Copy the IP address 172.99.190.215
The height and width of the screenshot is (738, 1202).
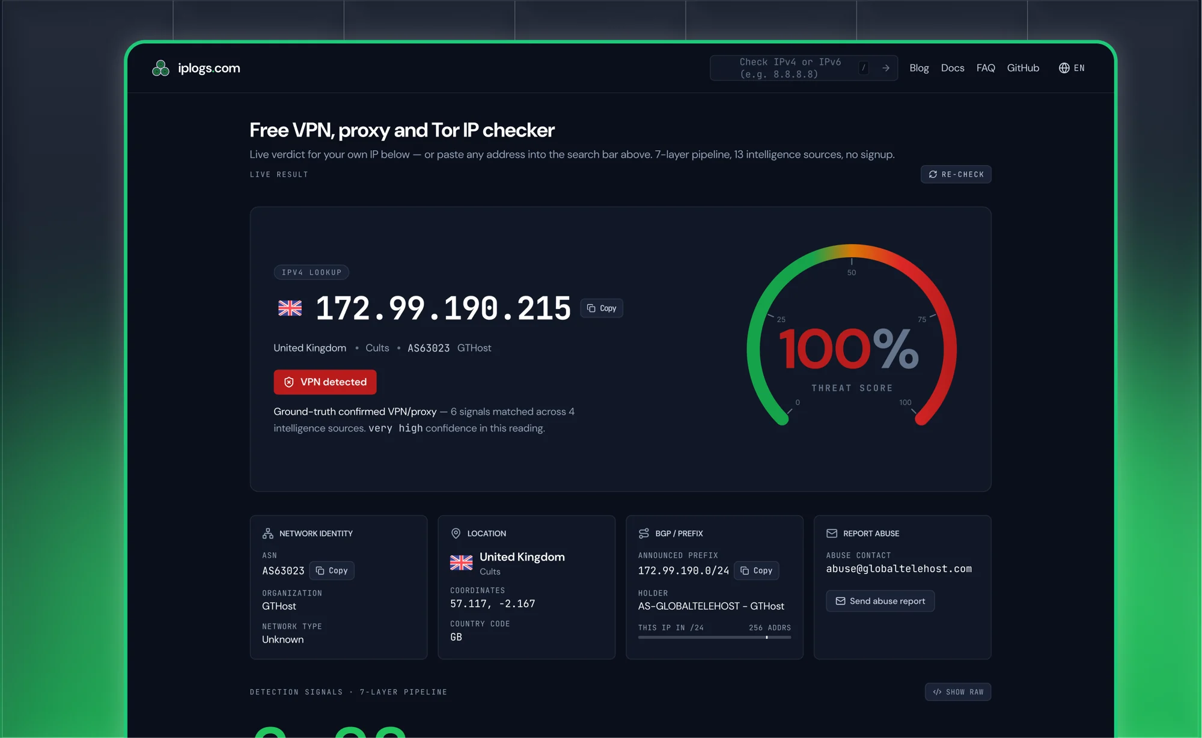[x=602, y=308]
